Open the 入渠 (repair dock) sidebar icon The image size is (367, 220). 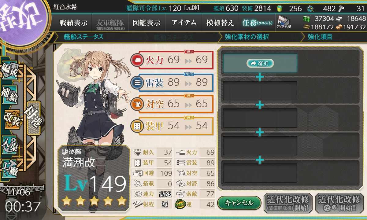9,144
